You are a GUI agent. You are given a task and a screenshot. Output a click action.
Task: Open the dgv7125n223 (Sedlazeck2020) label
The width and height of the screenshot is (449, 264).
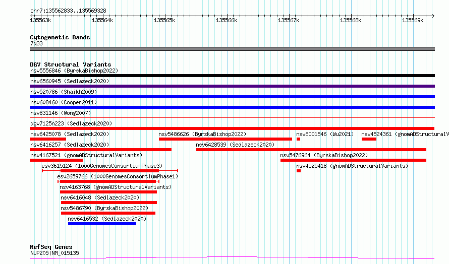click(x=71, y=123)
